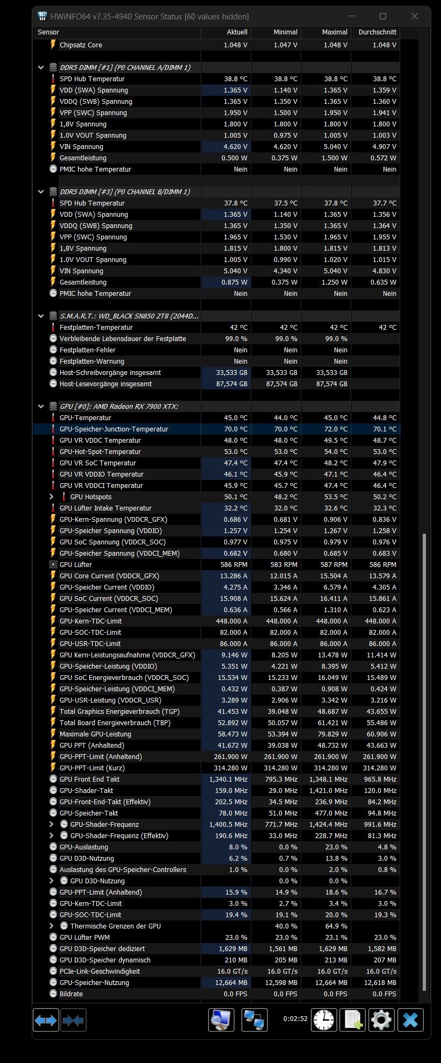The image size is (441, 1063).
Task: Select GPU SoC Current (VDDCR_SOC) row
Action: (x=216, y=599)
